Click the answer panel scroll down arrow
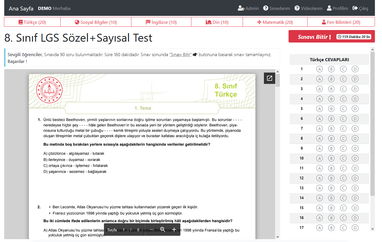 [x=372, y=229]
